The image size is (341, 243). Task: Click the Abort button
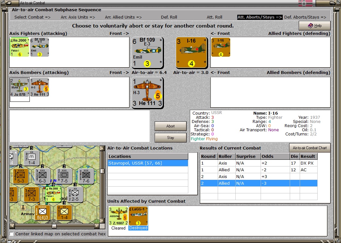click(170, 126)
